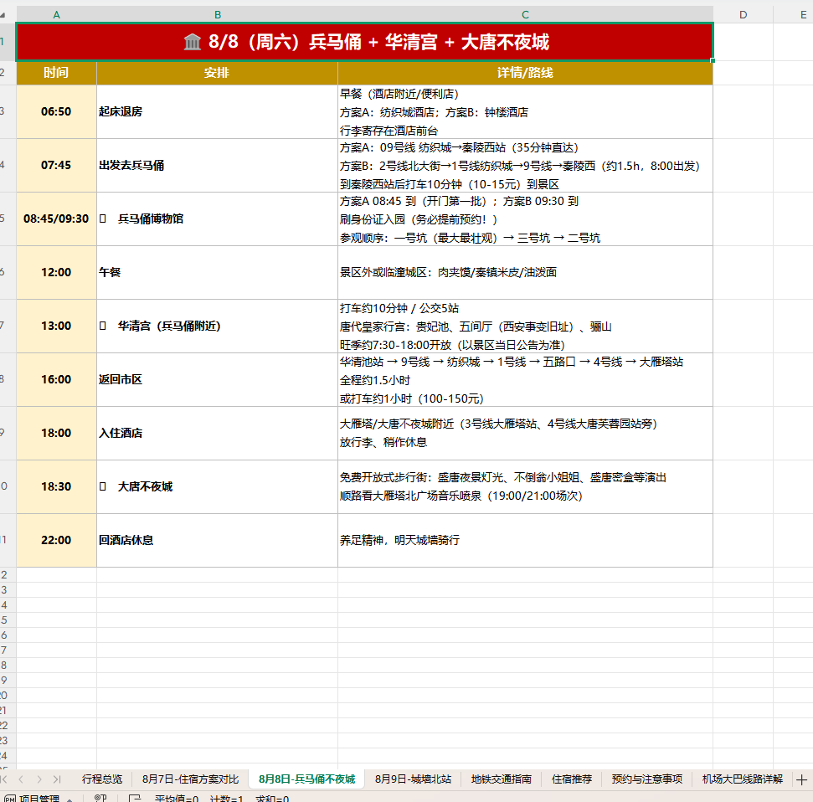
Task: Select the 8月8日-兵马俑不夜城 sheet tab
Action: 306,779
